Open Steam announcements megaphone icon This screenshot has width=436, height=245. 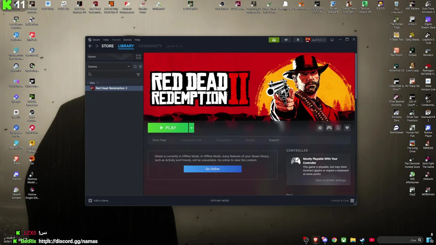pyautogui.click(x=286, y=40)
